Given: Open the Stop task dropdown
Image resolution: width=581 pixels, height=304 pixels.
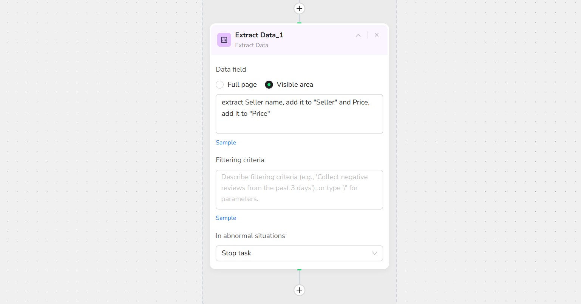Looking at the screenshot, I should coord(295,253).
